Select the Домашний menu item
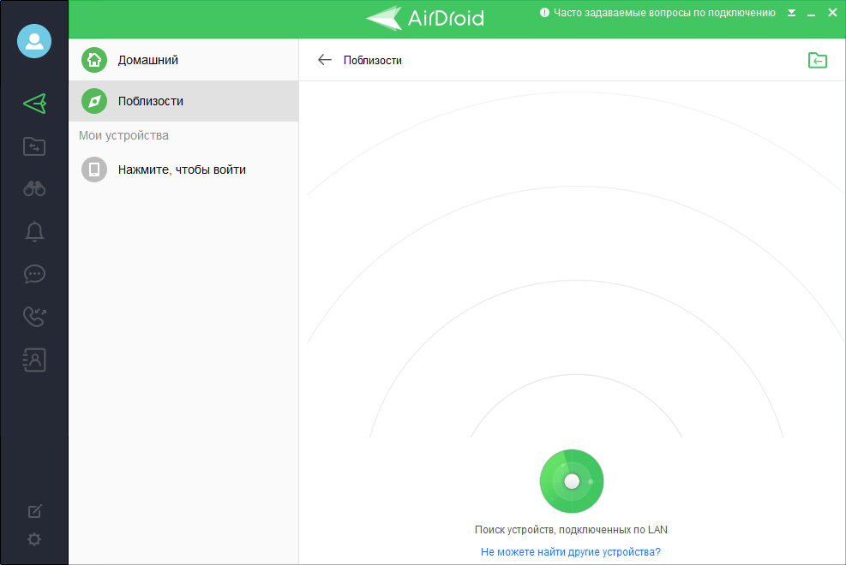 click(x=183, y=60)
